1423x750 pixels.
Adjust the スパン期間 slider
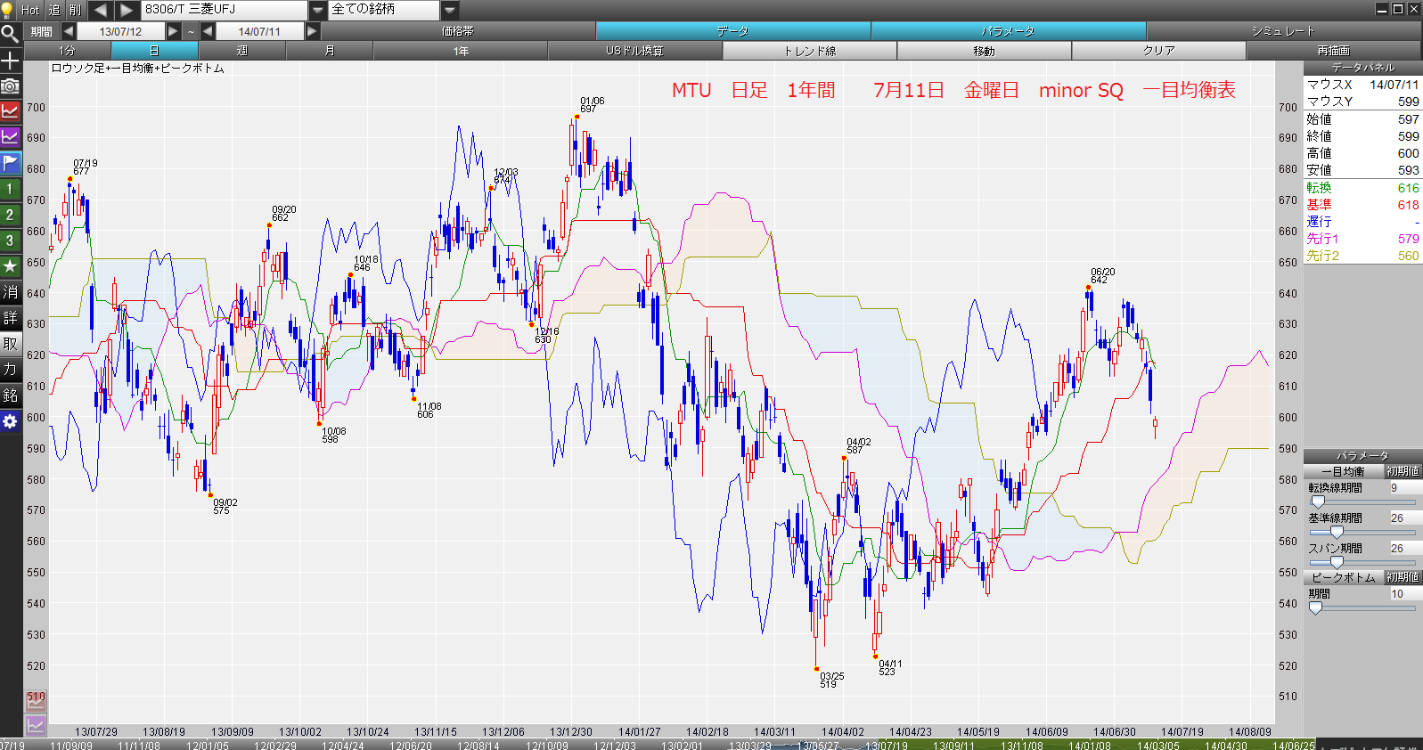click(1337, 563)
